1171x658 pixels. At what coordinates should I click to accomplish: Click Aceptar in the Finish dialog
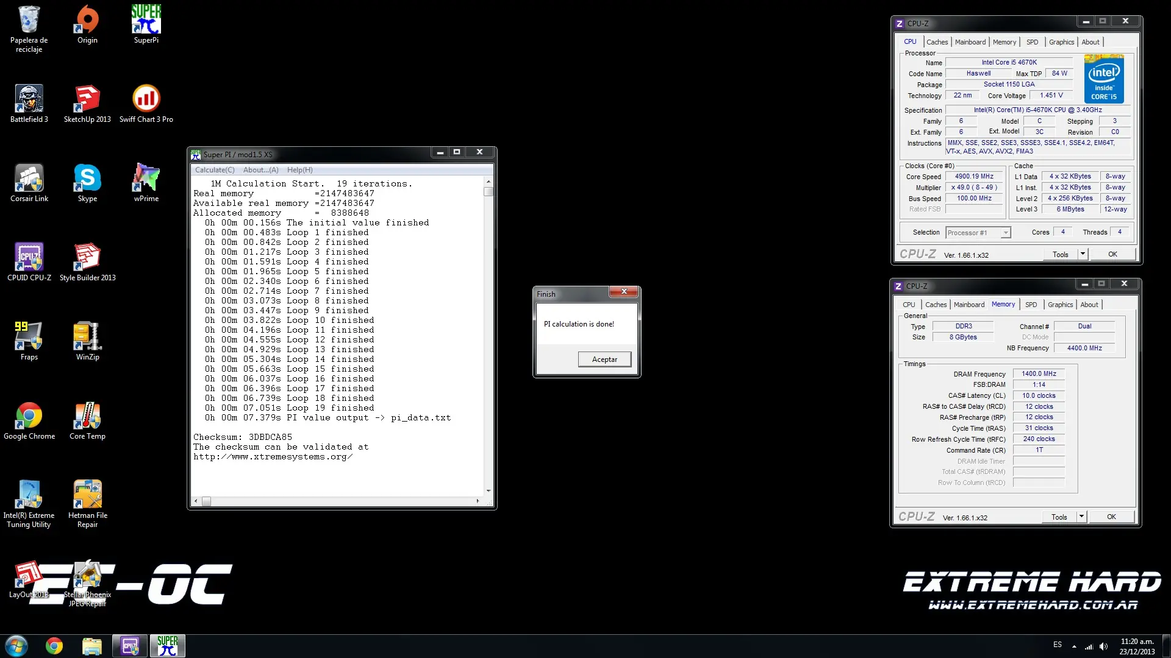coord(604,359)
